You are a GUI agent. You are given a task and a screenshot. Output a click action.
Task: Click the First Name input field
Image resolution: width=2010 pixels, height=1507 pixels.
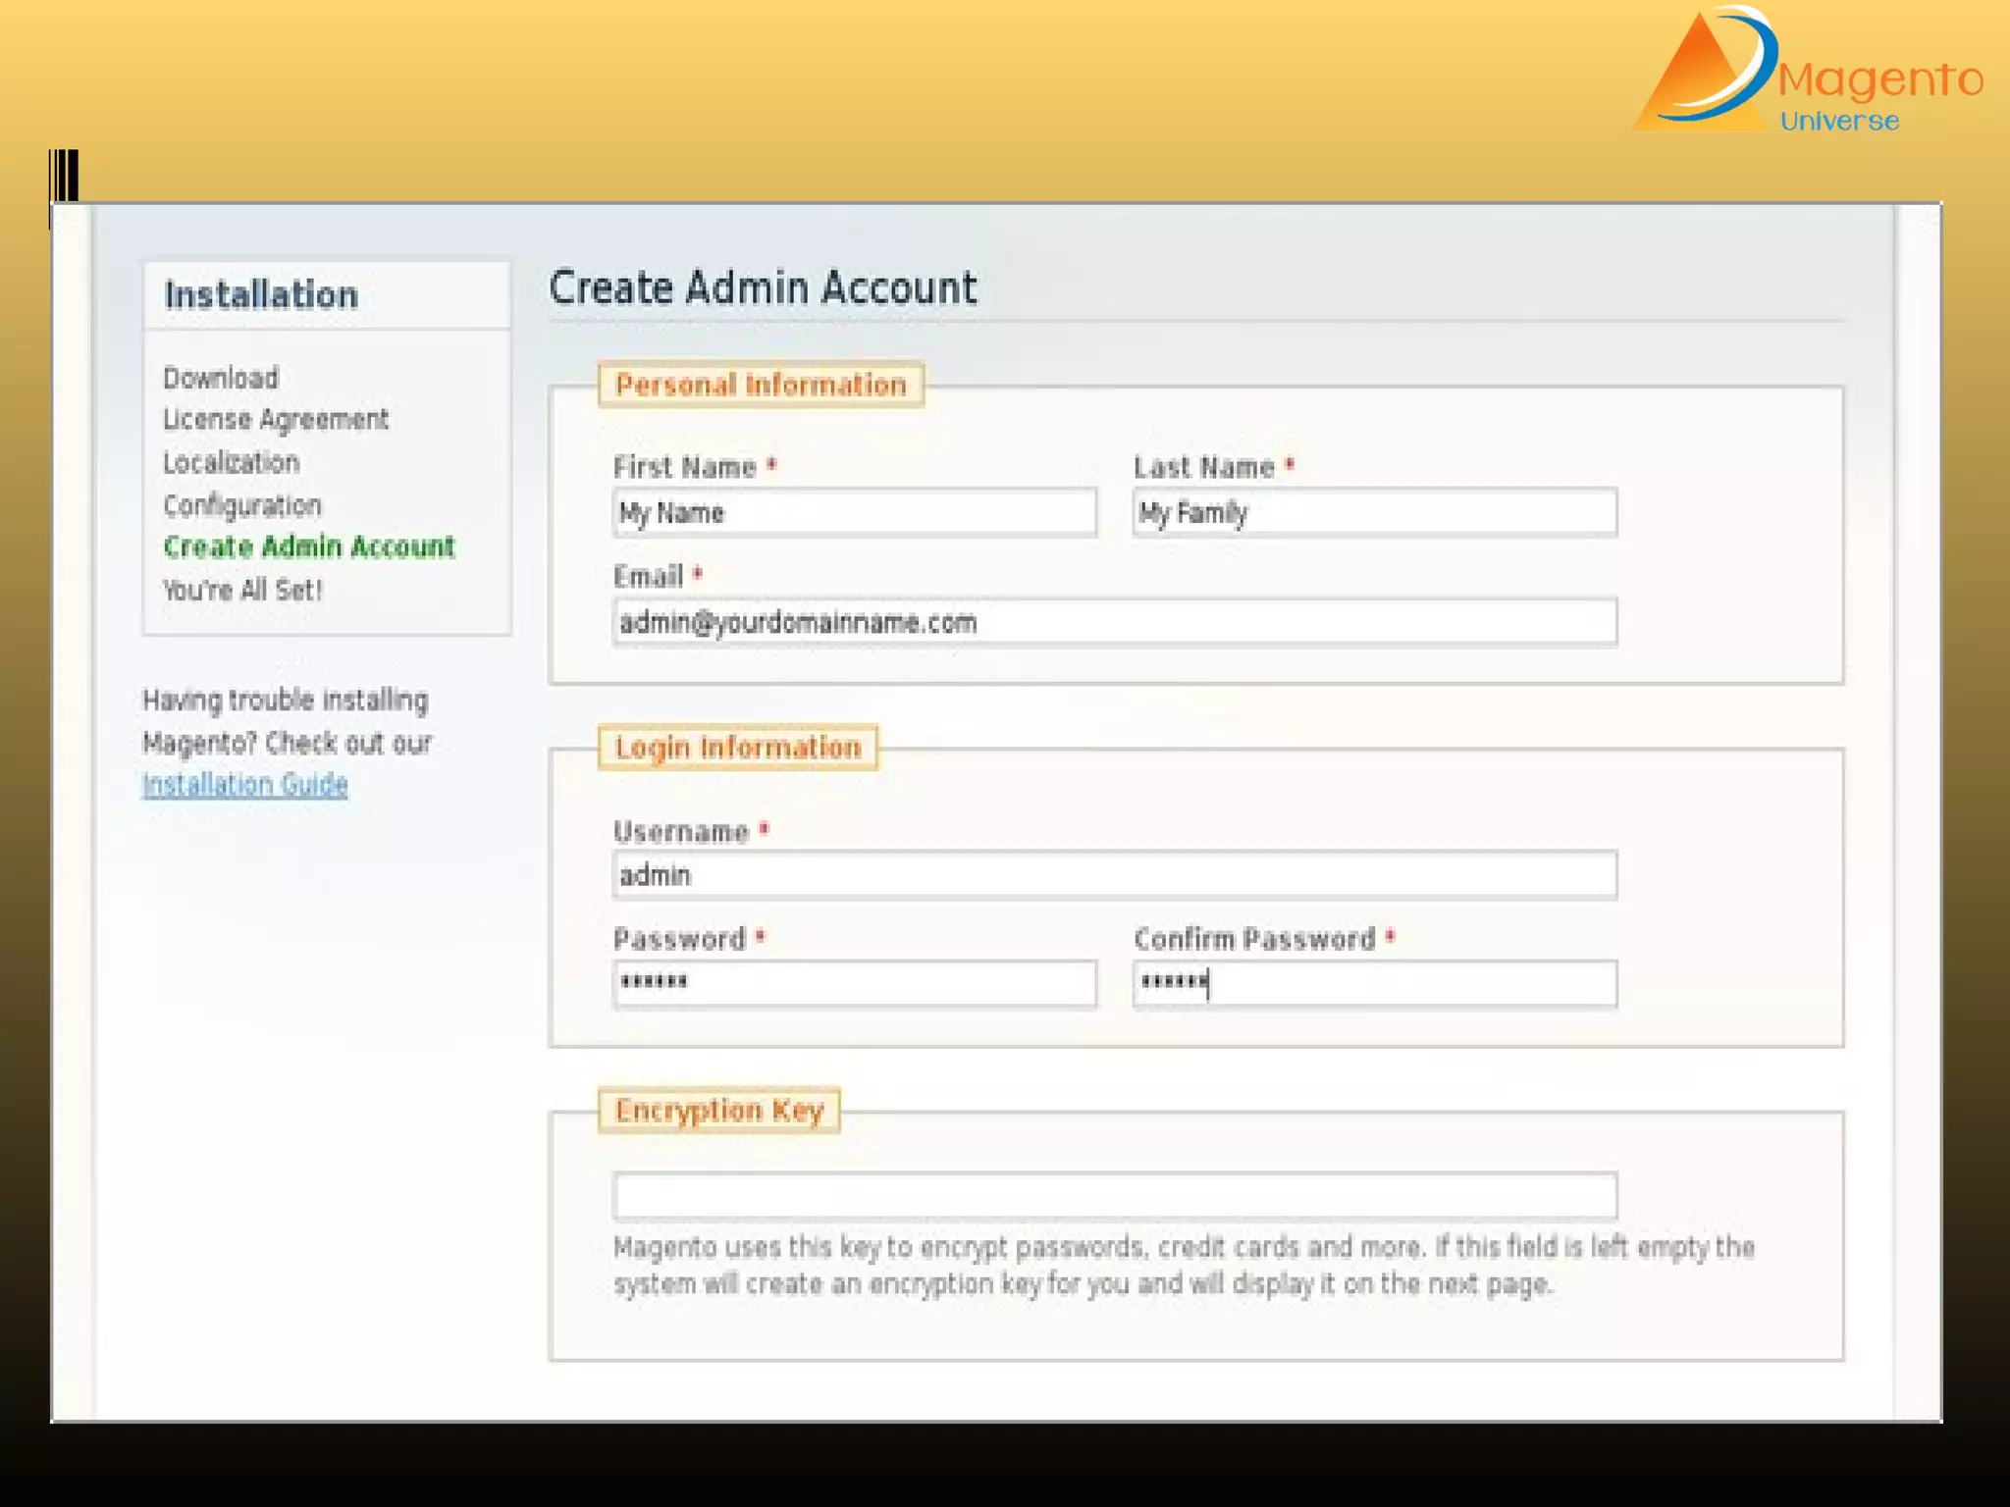click(854, 512)
